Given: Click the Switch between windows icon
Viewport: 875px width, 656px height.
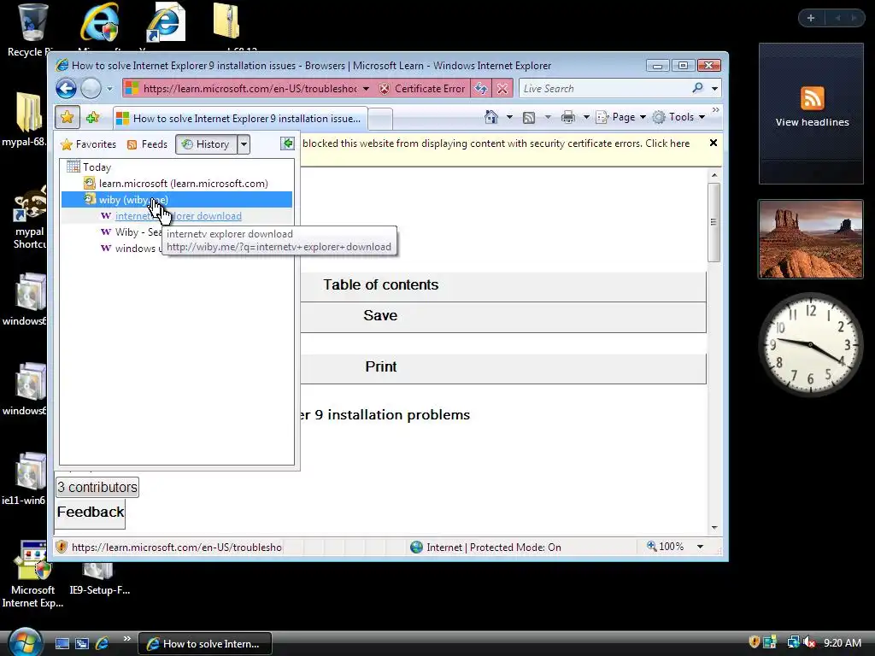Looking at the screenshot, I should click(x=82, y=644).
